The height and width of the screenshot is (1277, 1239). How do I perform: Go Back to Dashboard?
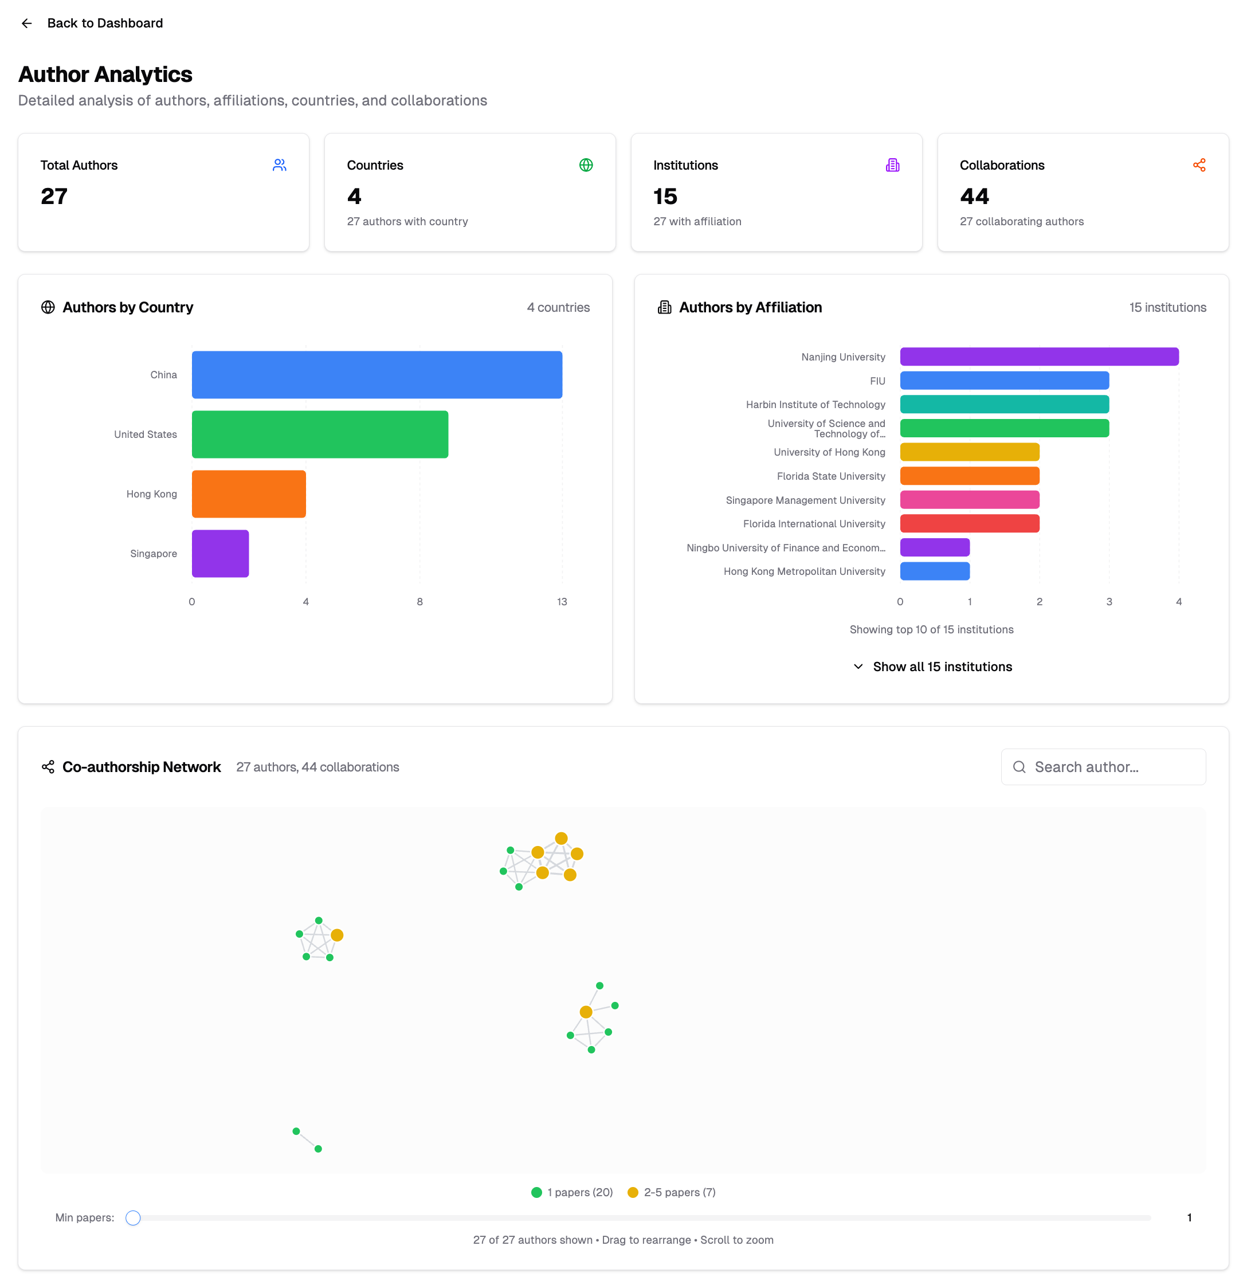click(x=104, y=23)
